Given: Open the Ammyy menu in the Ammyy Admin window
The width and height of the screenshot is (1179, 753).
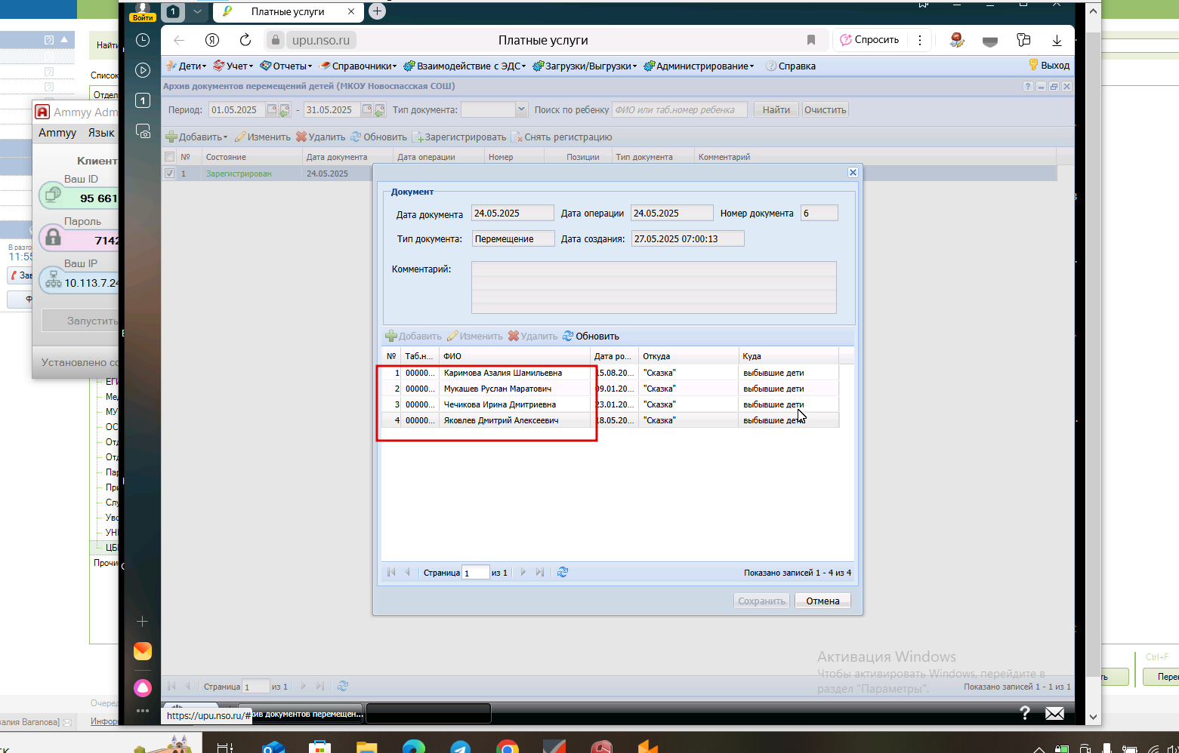Looking at the screenshot, I should click(x=57, y=133).
